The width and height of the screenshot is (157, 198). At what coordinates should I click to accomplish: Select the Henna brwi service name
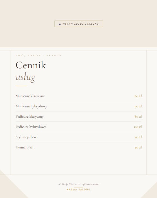click(24, 147)
